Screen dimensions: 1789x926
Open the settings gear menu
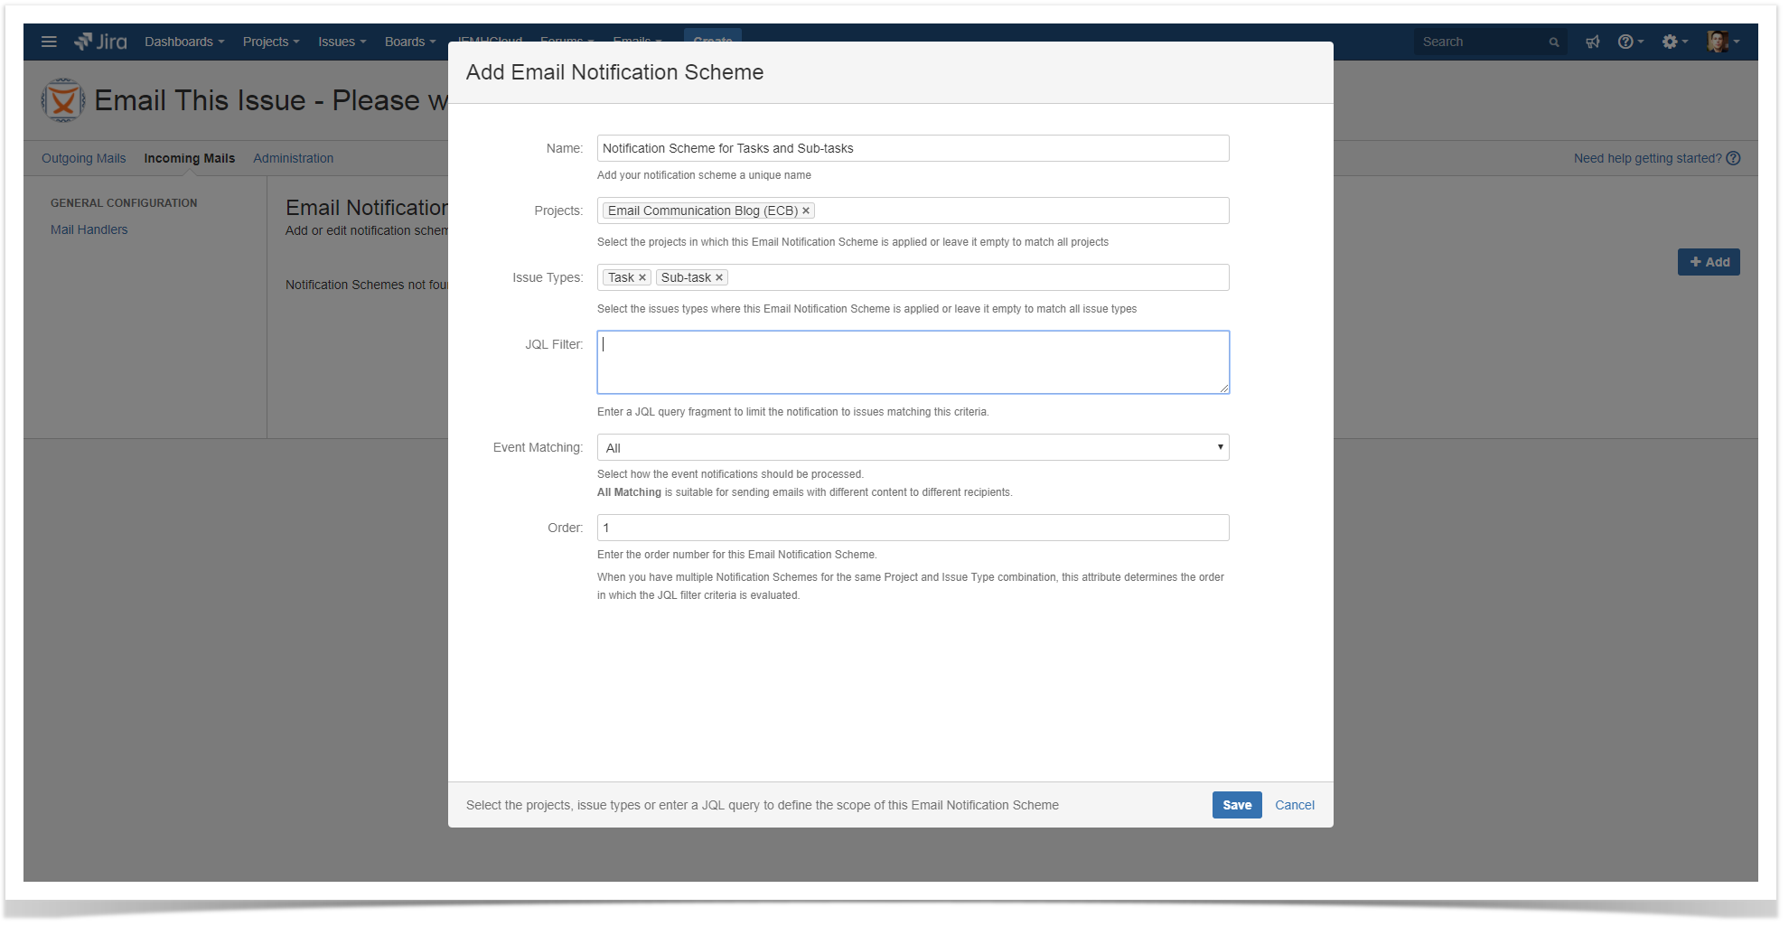(x=1674, y=42)
